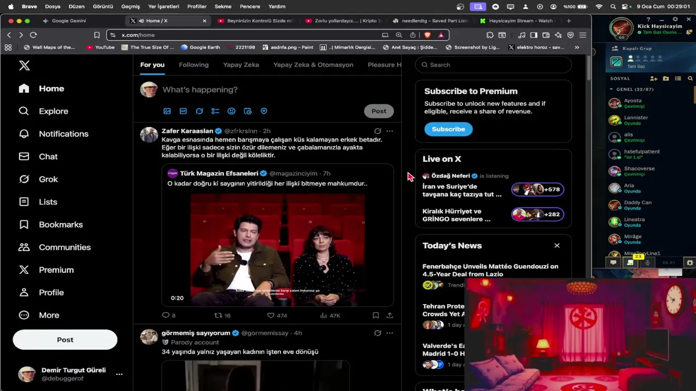The width and height of the screenshot is (696, 391).
Task: View analytics 47K on Zafer's post
Action: (x=330, y=316)
